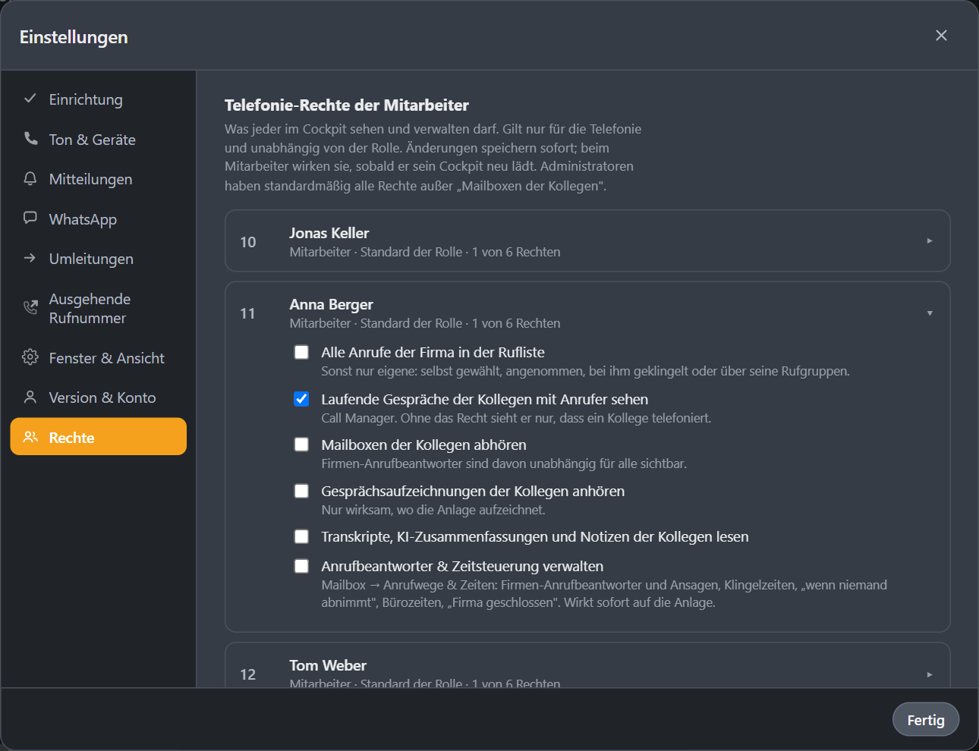Image resolution: width=979 pixels, height=751 pixels.
Task: Click the 'Einstellungen' dialog title
Action: click(x=74, y=37)
